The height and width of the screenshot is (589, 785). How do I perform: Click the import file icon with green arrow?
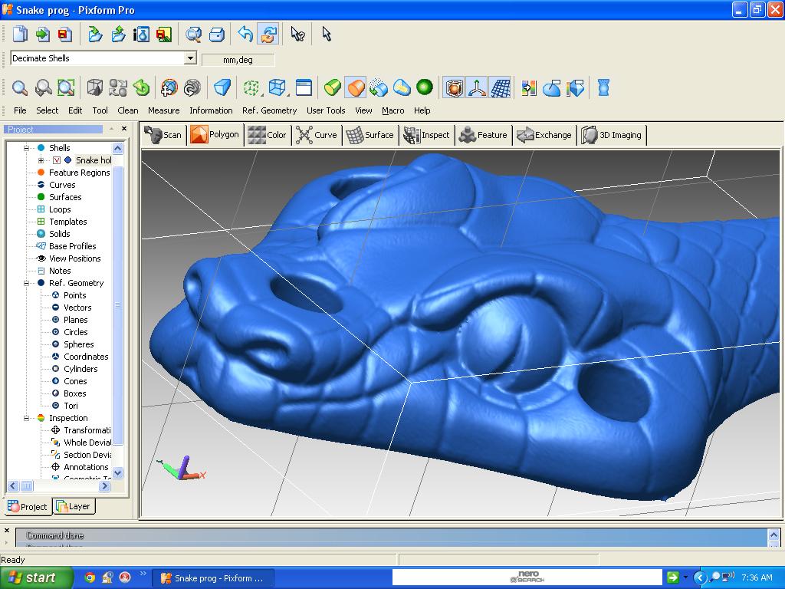coord(43,34)
